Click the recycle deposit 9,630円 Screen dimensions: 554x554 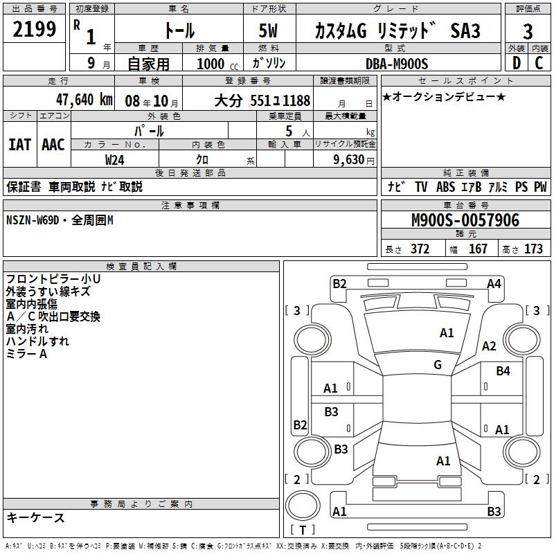(354, 160)
